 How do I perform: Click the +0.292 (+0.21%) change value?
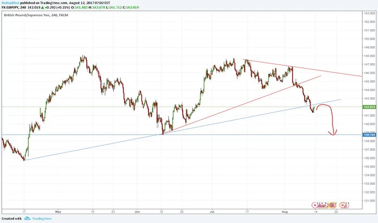point(57,7)
